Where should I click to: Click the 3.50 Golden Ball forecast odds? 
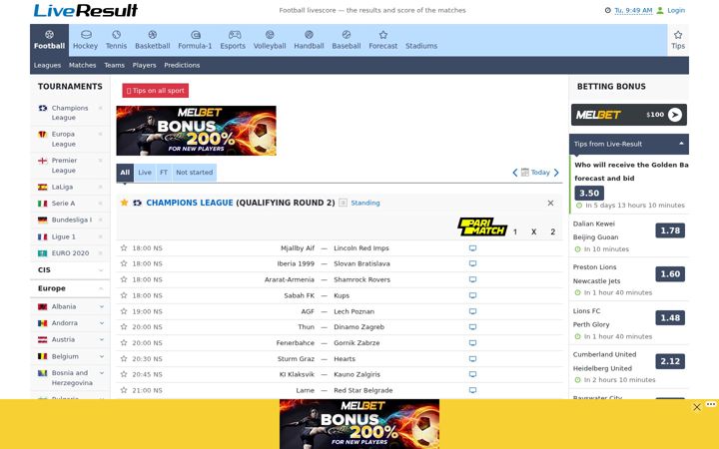point(589,193)
